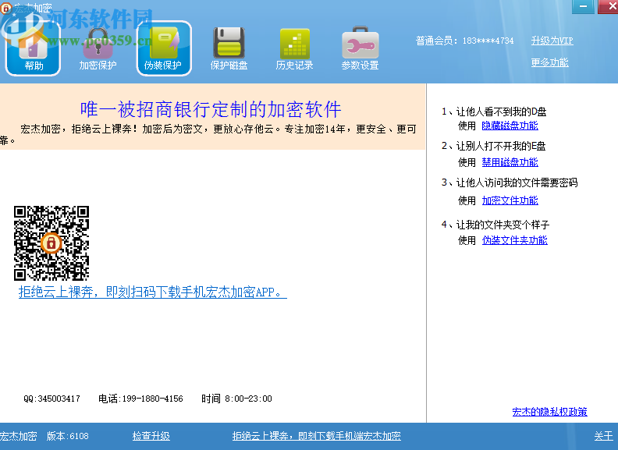Open the 加密文件功能 link
This screenshot has width=618, height=450.
pos(510,200)
